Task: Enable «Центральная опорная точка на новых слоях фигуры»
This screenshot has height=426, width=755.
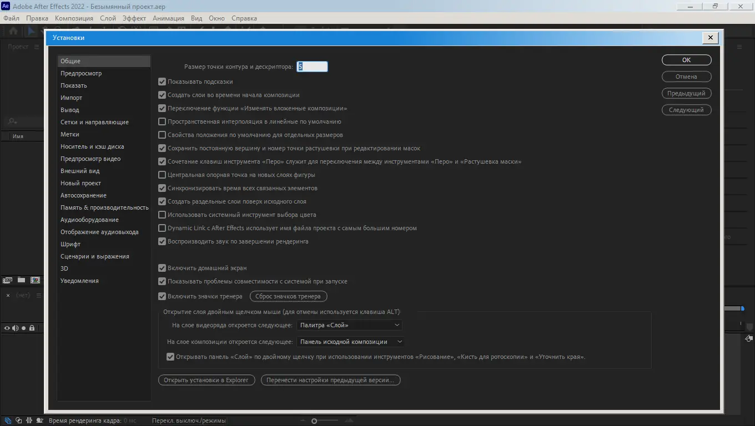Action: click(162, 175)
